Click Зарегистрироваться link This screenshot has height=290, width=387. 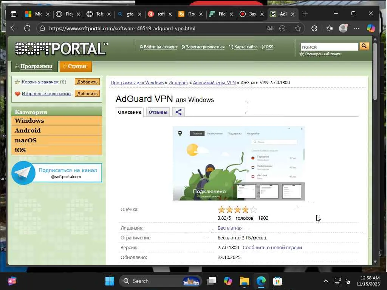click(205, 47)
